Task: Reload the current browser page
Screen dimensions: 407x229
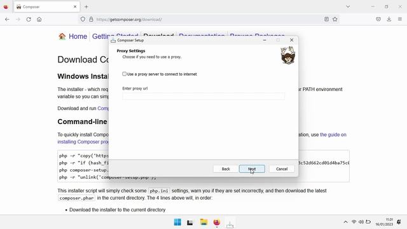Action: tap(29, 19)
